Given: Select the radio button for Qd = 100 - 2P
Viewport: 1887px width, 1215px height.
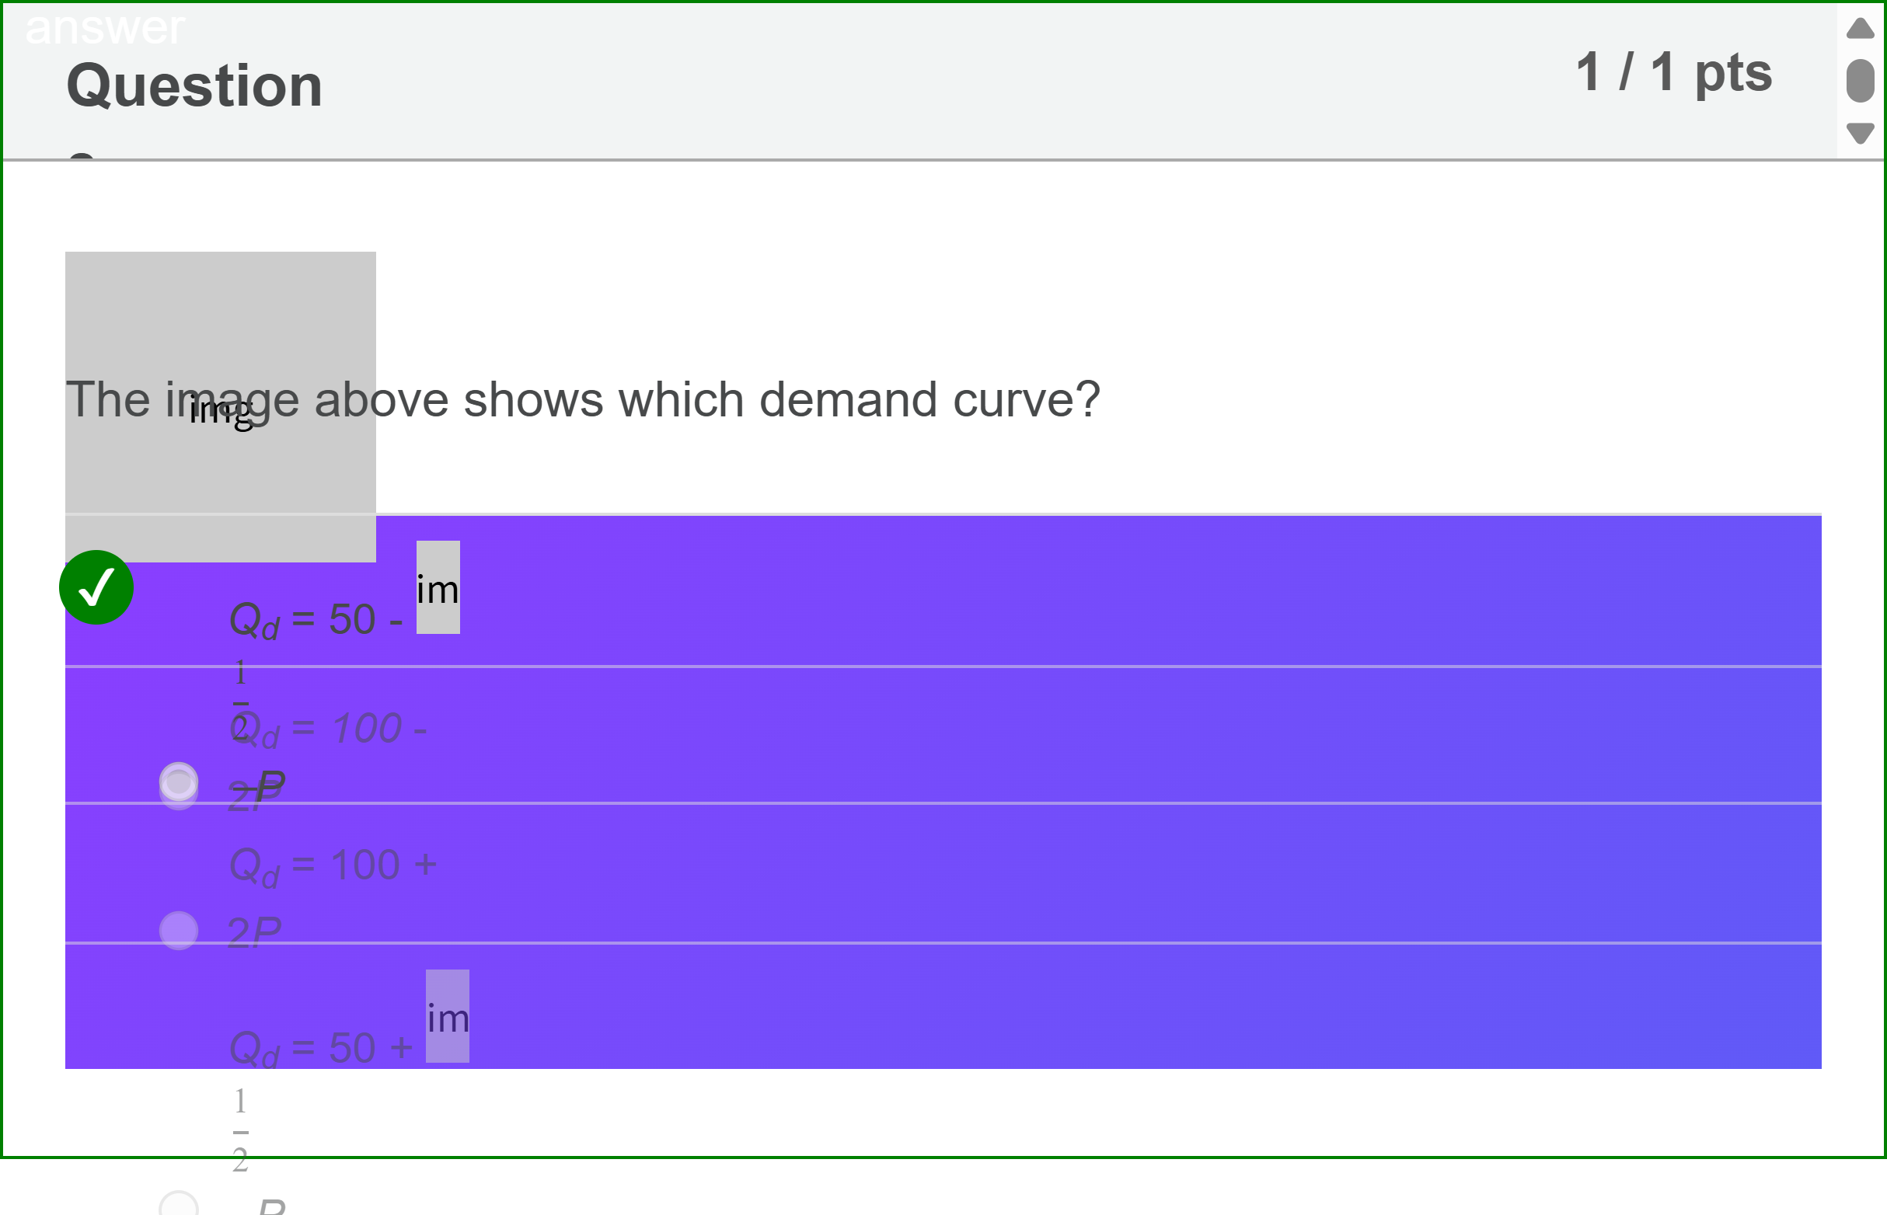Looking at the screenshot, I should [180, 782].
